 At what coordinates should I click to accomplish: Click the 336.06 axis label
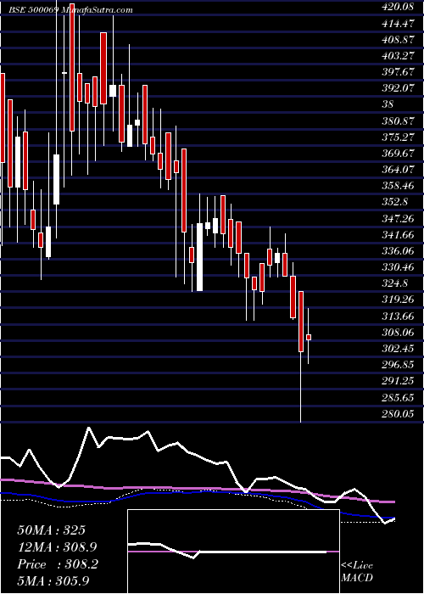tap(398, 251)
